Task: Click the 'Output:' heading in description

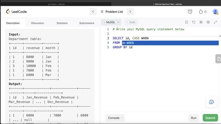Action: click(15, 84)
